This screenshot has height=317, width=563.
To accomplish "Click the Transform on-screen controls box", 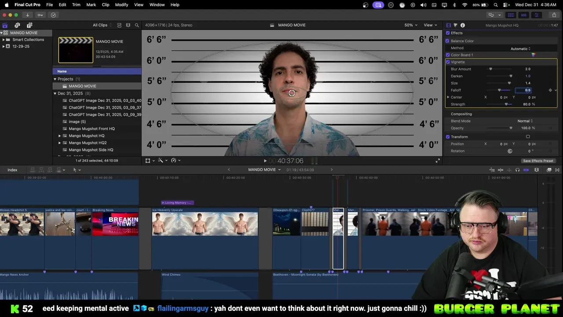I will (528, 137).
